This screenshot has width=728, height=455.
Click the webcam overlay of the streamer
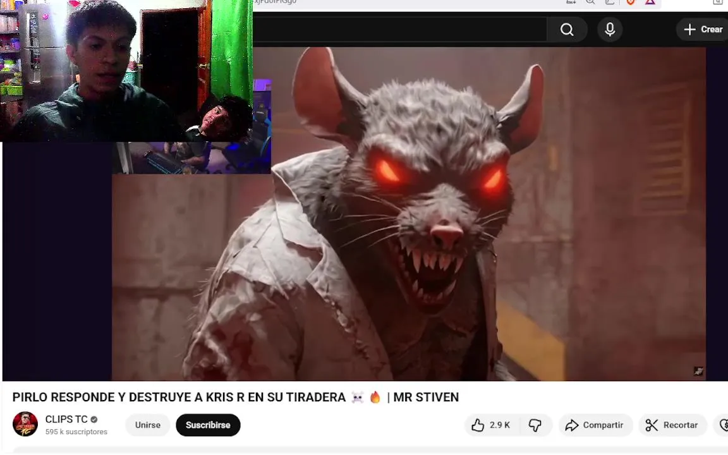126,71
